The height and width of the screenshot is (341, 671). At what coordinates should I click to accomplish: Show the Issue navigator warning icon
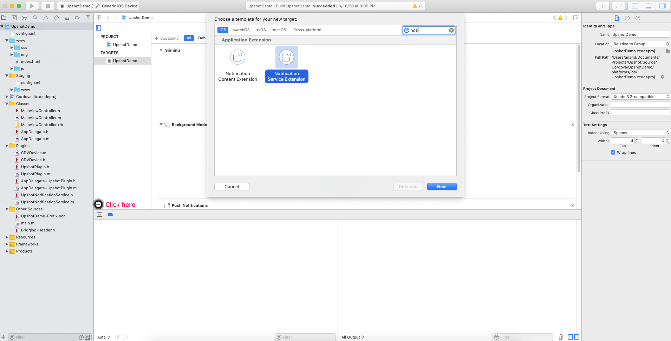click(x=46, y=18)
